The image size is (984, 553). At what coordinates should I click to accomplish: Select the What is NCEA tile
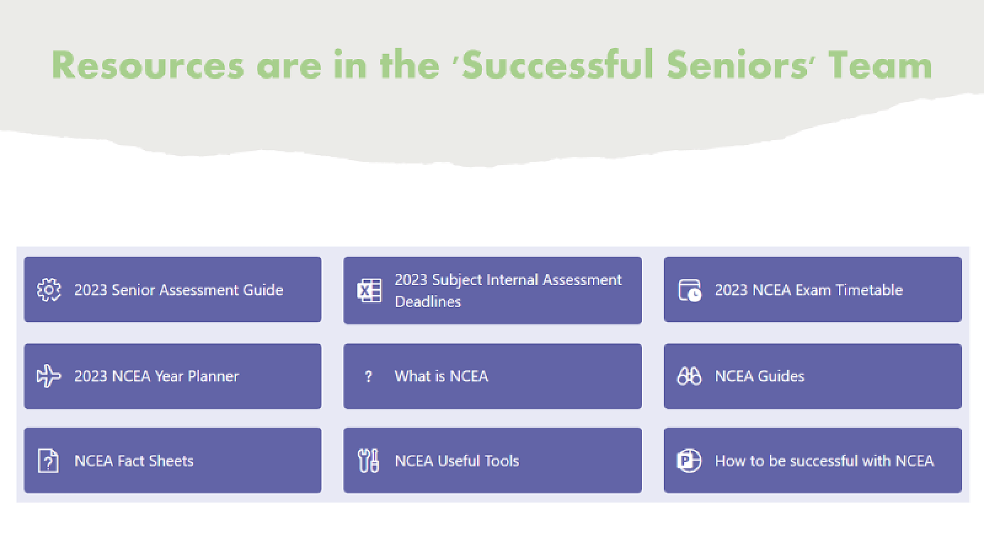[441, 376]
